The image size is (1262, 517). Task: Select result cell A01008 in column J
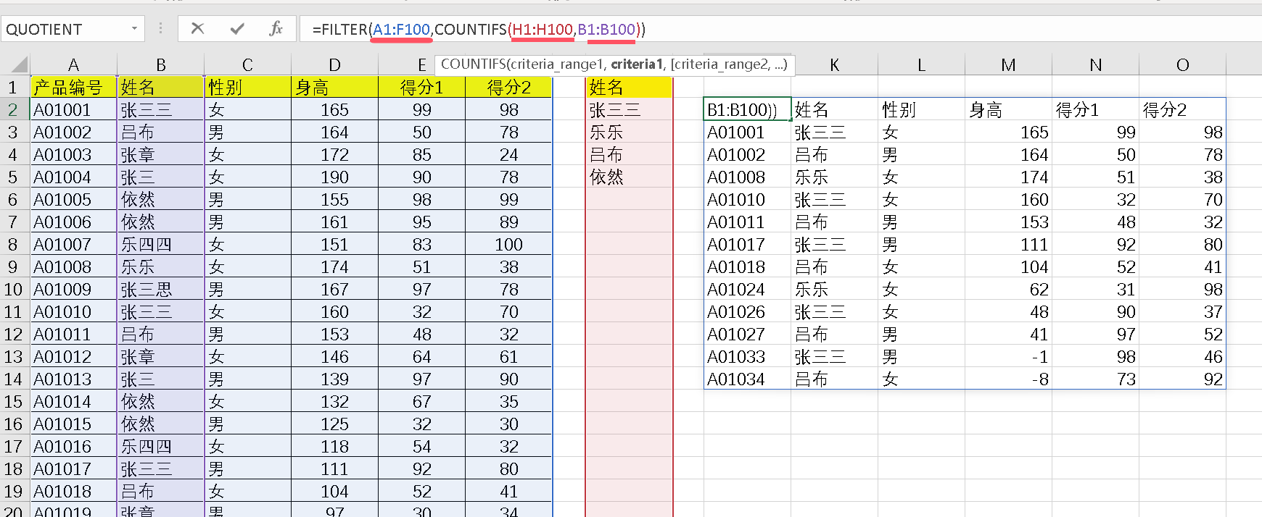click(x=747, y=177)
